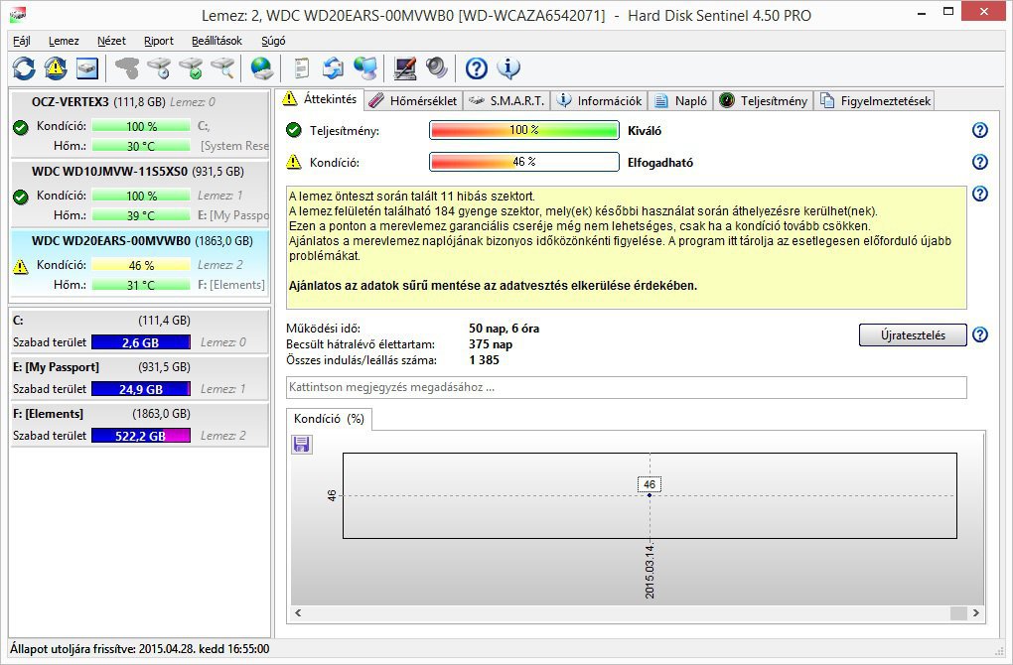Click the refresh arrows toolbar icon
The width and height of the screenshot is (1013, 665).
[x=24, y=67]
